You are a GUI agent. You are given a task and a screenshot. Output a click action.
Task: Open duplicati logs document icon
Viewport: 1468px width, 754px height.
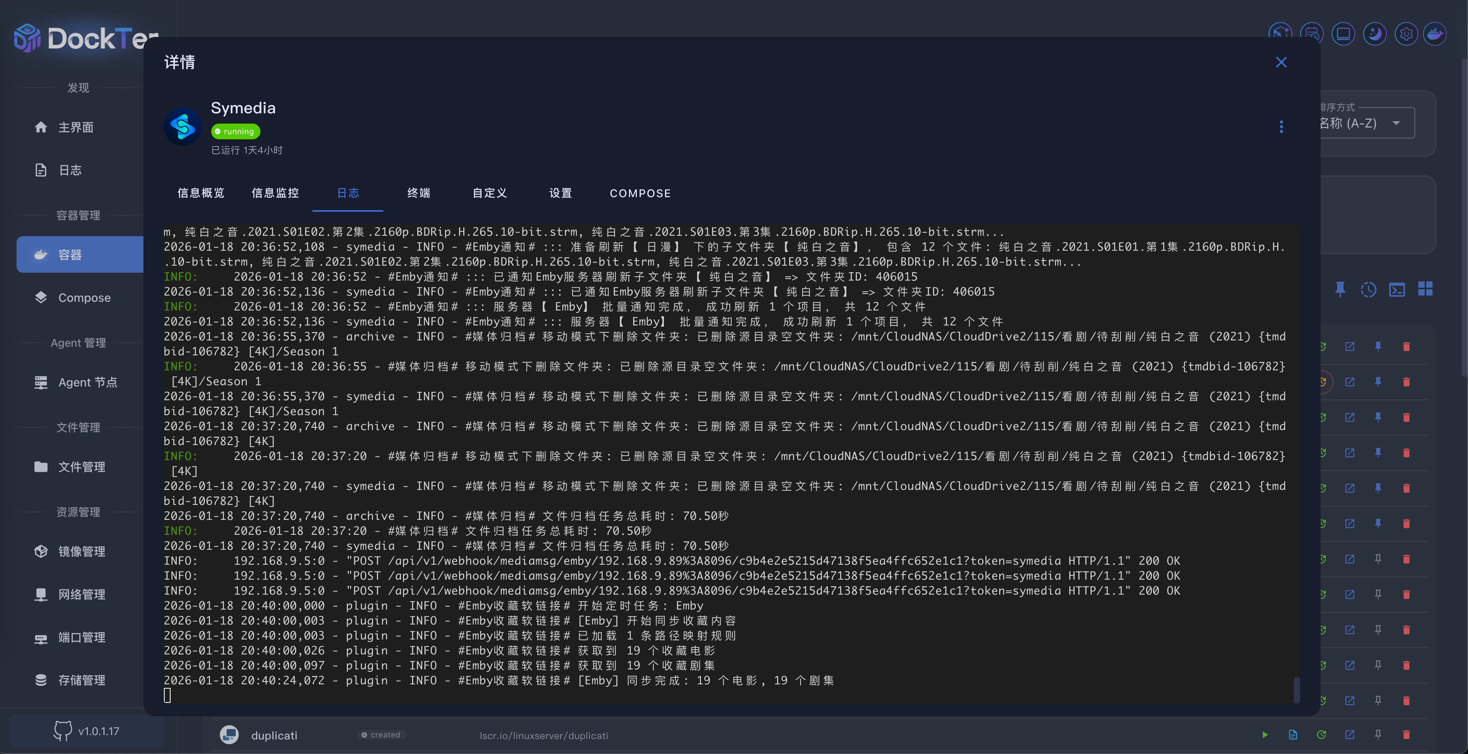(x=1292, y=735)
